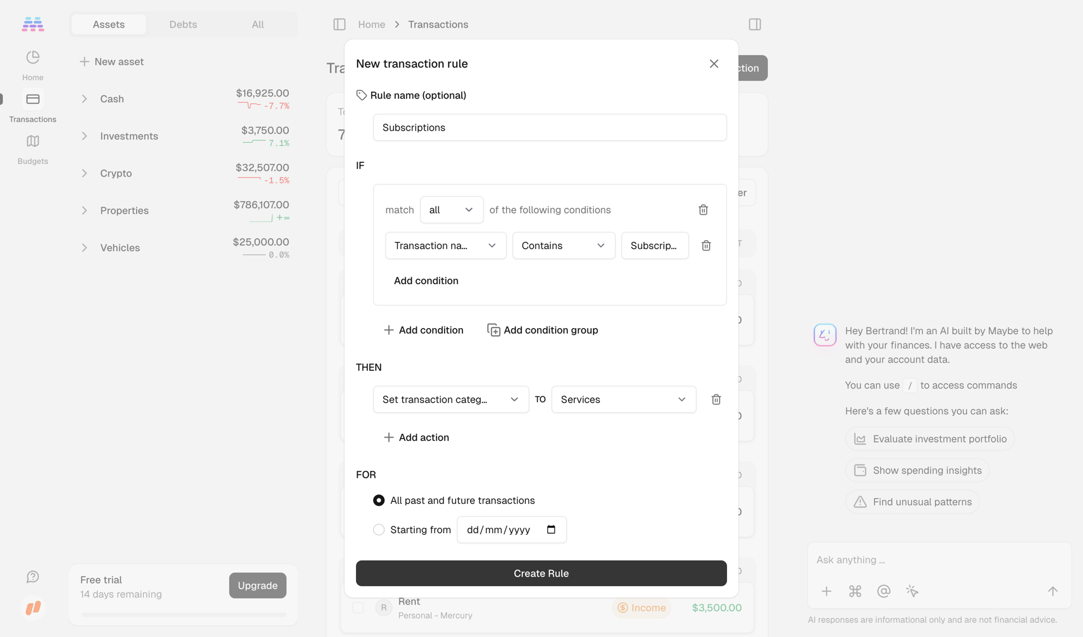The width and height of the screenshot is (1083, 637).
Task: Click inside the 'Ask anything' chat field
Action: click(x=931, y=560)
